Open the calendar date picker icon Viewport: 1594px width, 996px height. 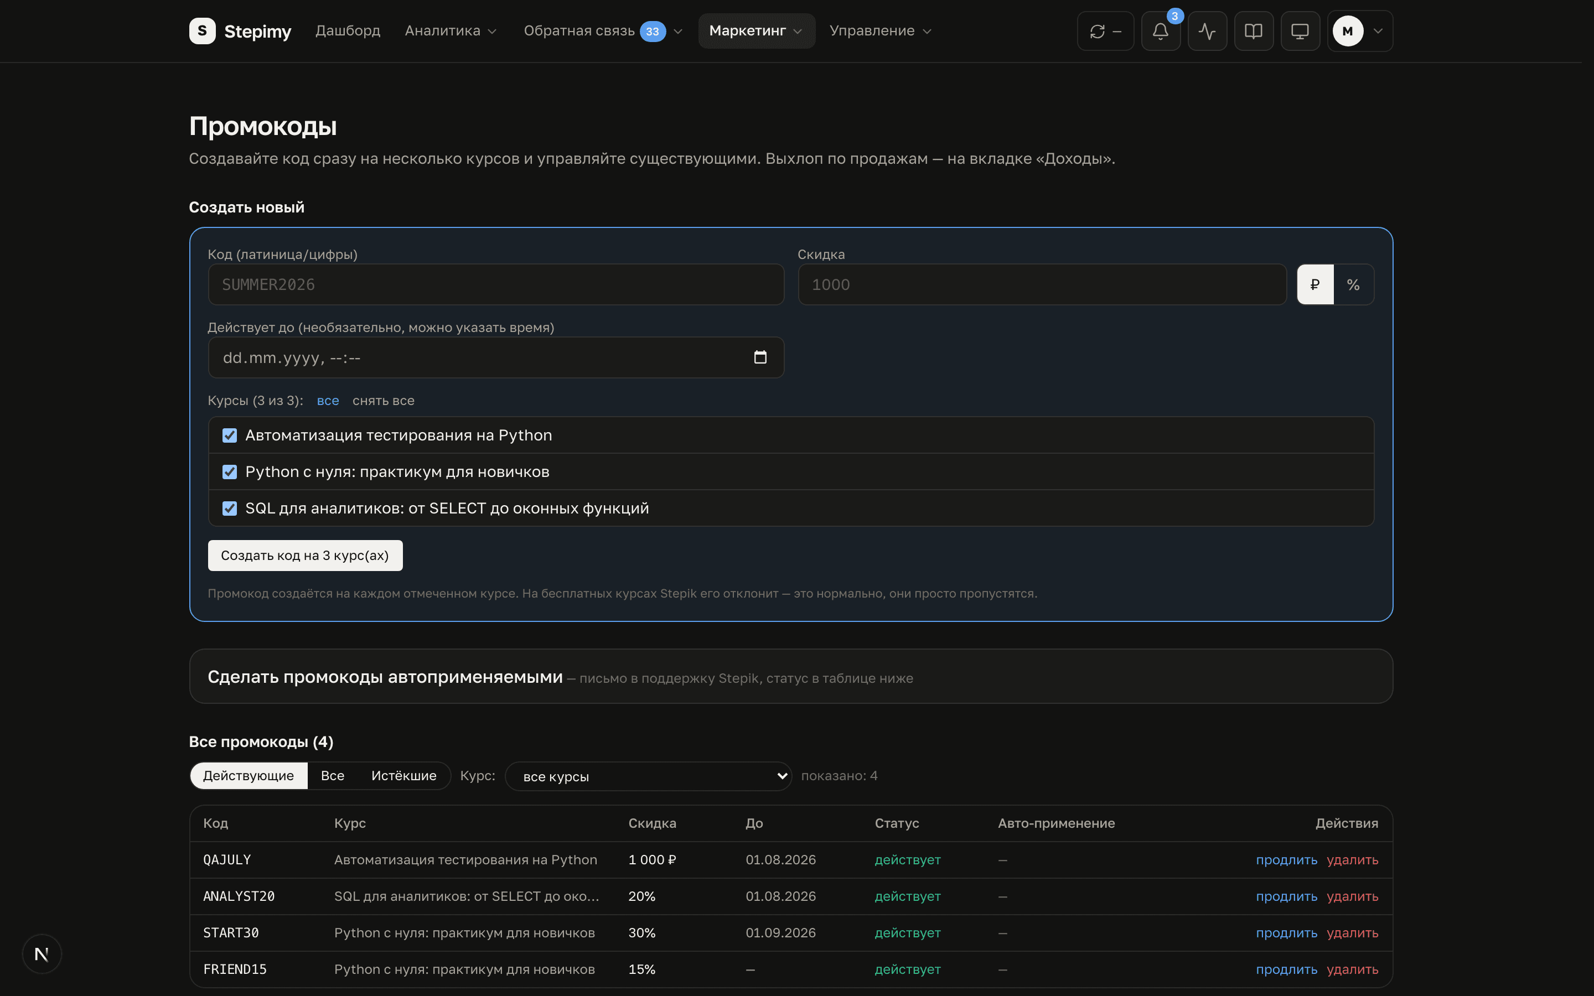tap(760, 357)
